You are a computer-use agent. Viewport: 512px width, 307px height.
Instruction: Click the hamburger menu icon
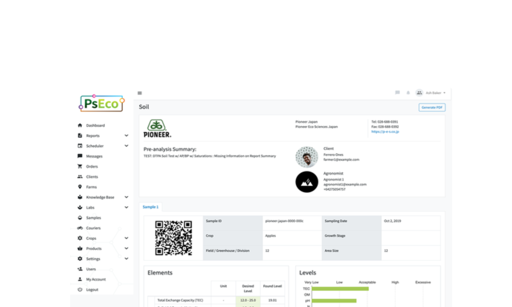click(x=140, y=93)
